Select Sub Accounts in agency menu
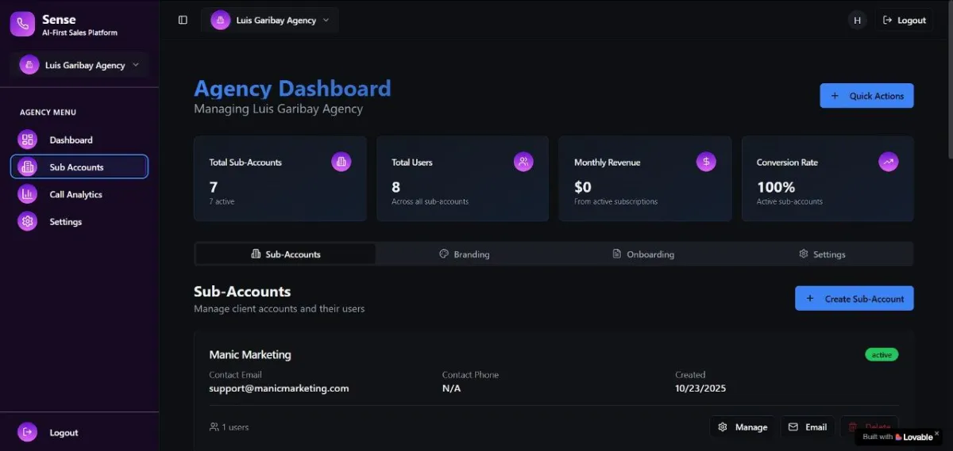Image resolution: width=953 pixels, height=451 pixels. 79,167
